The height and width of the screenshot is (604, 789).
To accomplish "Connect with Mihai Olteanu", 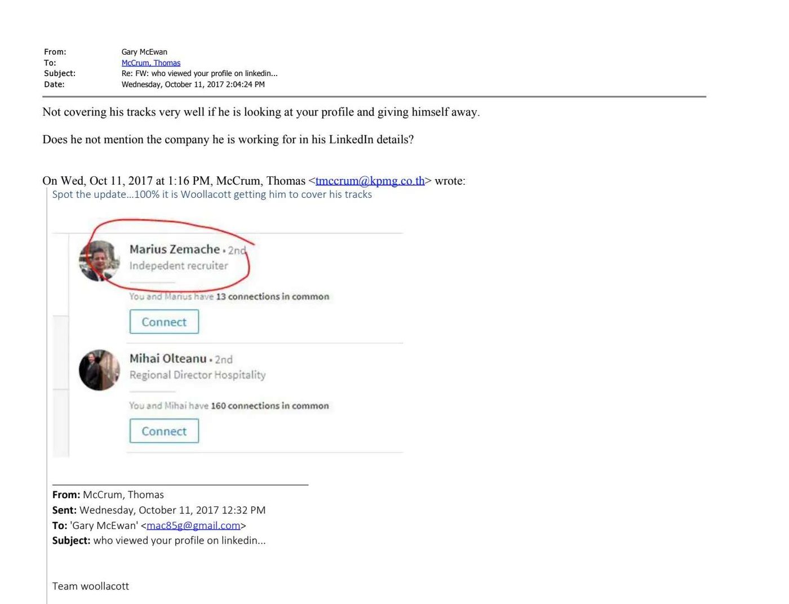I will pos(164,431).
